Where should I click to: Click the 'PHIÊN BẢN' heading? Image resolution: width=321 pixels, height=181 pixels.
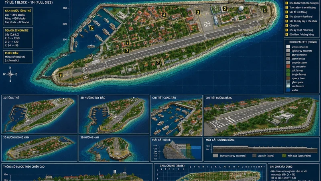point(12,53)
